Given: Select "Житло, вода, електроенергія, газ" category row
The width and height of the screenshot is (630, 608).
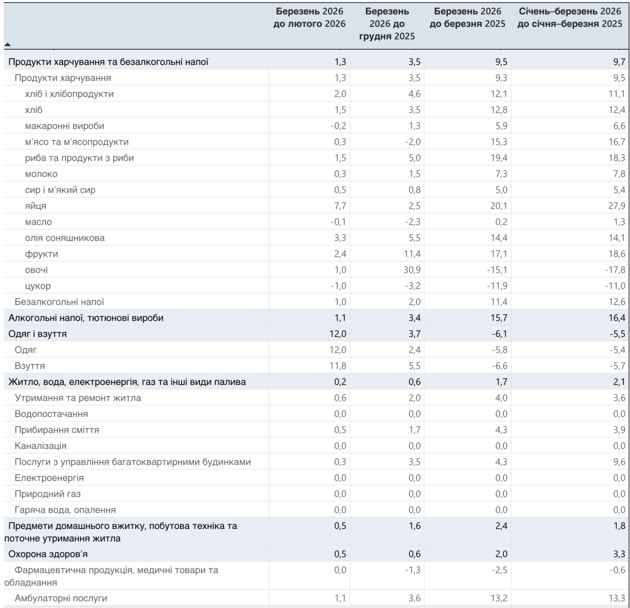Looking at the screenshot, I should [x=127, y=382].
